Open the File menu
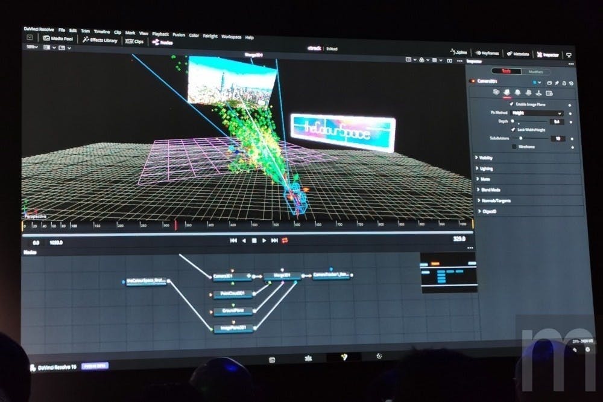 tap(62, 30)
